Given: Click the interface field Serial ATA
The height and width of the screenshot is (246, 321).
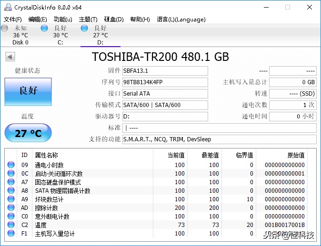Looking at the screenshot, I should coord(165,94).
